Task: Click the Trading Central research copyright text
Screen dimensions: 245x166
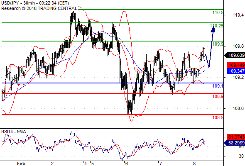Action: tap(39, 8)
